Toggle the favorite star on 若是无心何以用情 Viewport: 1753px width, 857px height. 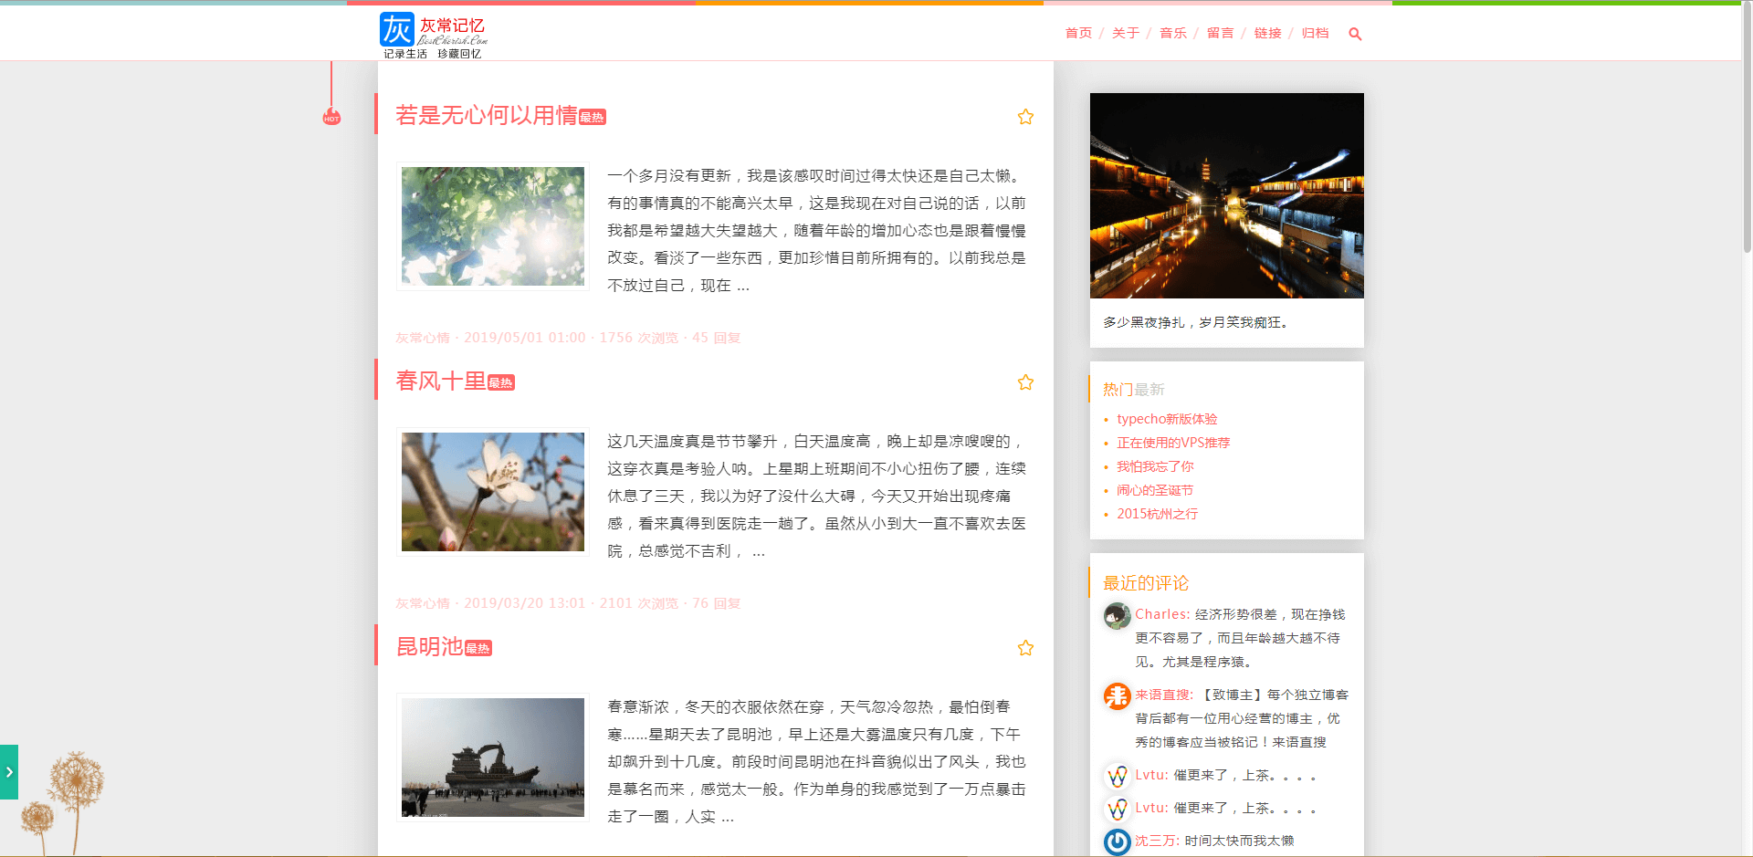tap(1025, 117)
